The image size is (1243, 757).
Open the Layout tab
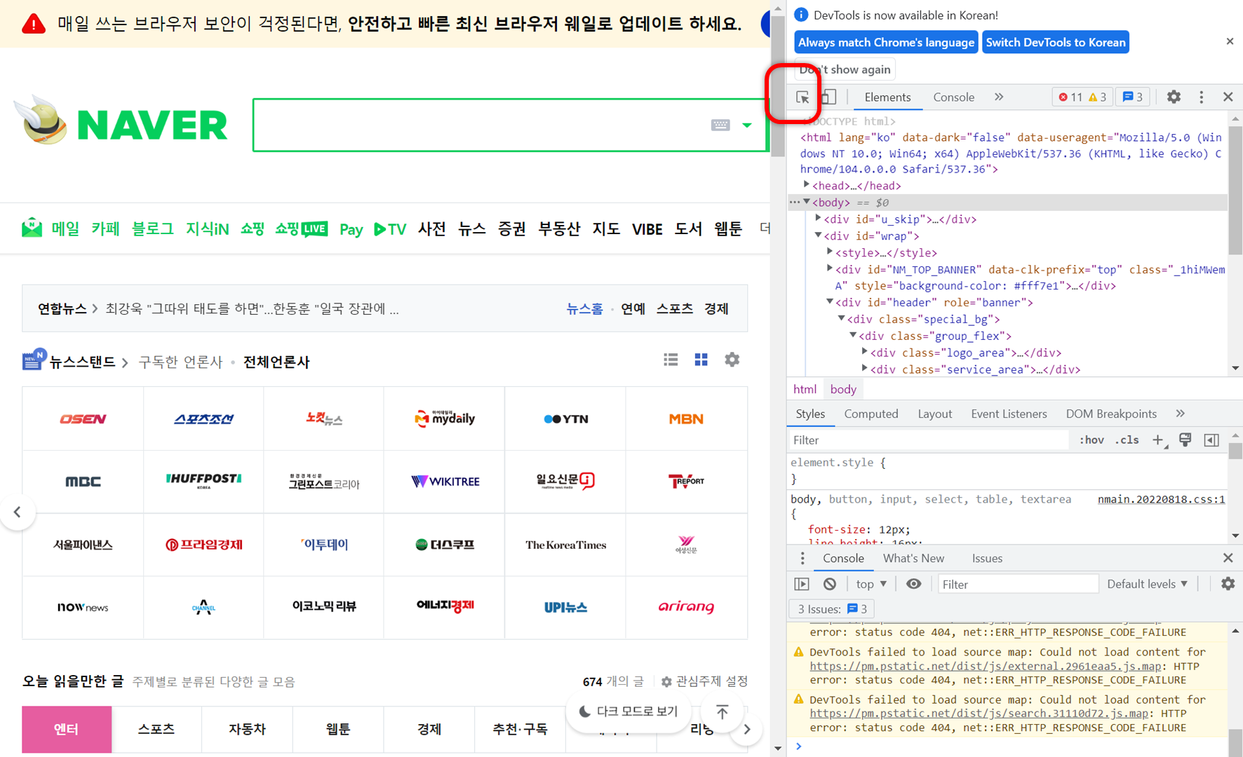click(x=935, y=414)
